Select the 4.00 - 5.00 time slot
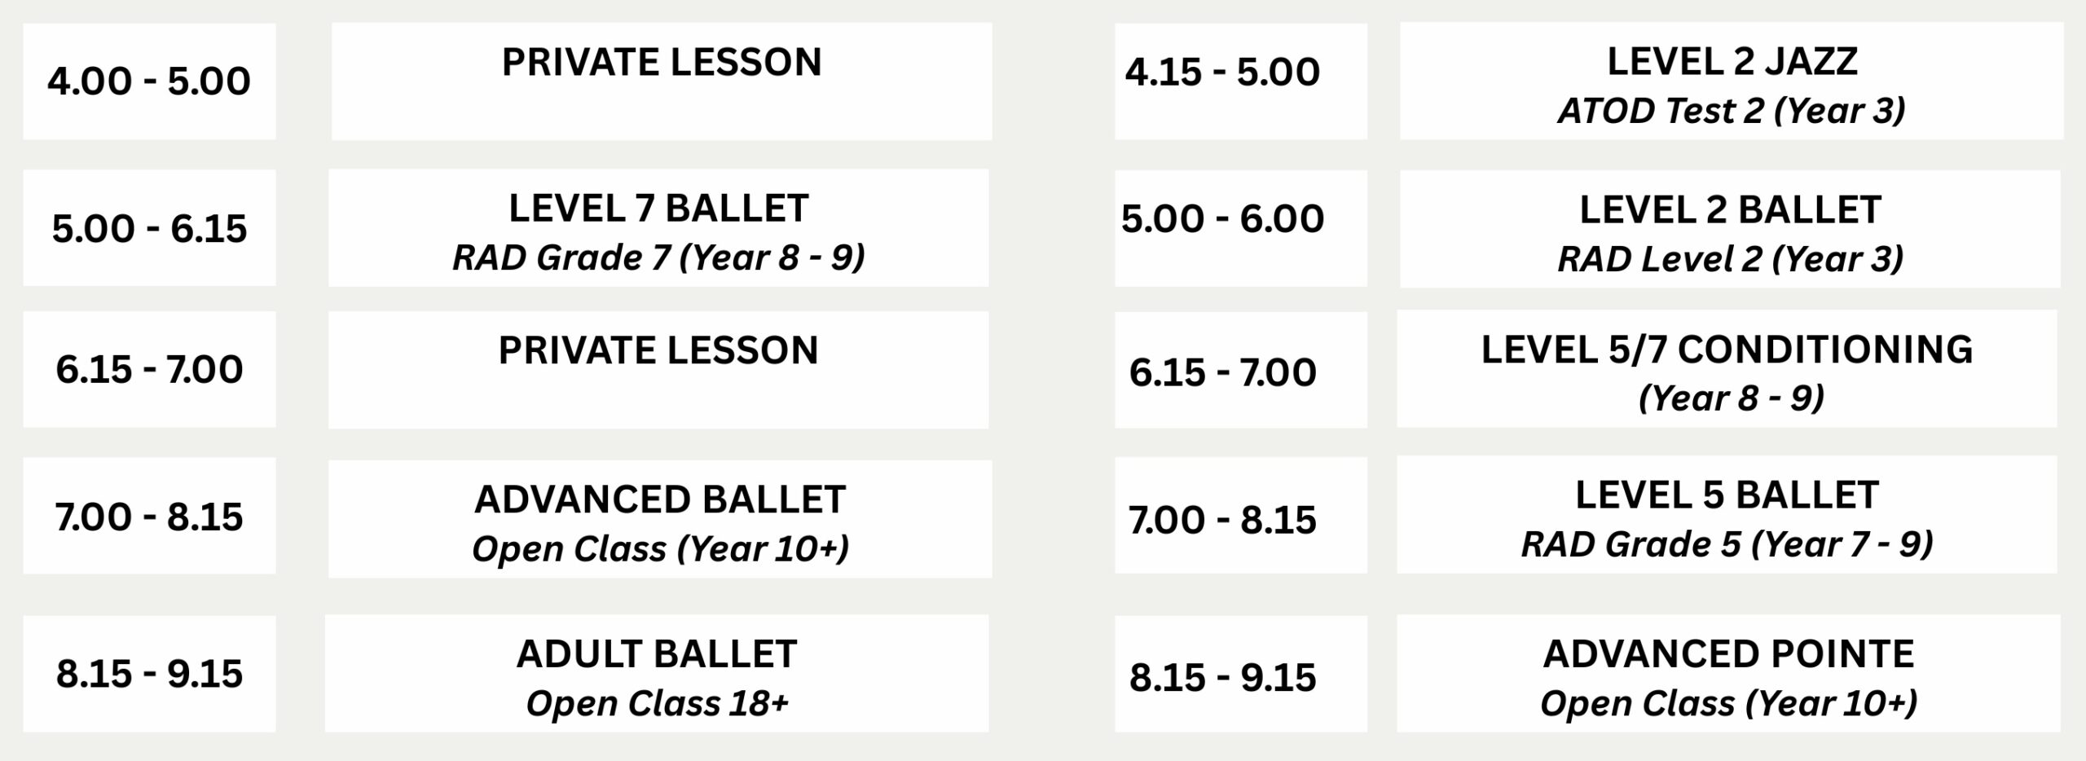Screen dimensions: 2086x761 [x=149, y=81]
